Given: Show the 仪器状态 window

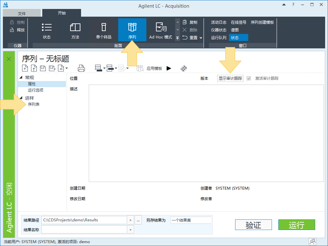Looking at the screenshot, I should click(x=218, y=30).
